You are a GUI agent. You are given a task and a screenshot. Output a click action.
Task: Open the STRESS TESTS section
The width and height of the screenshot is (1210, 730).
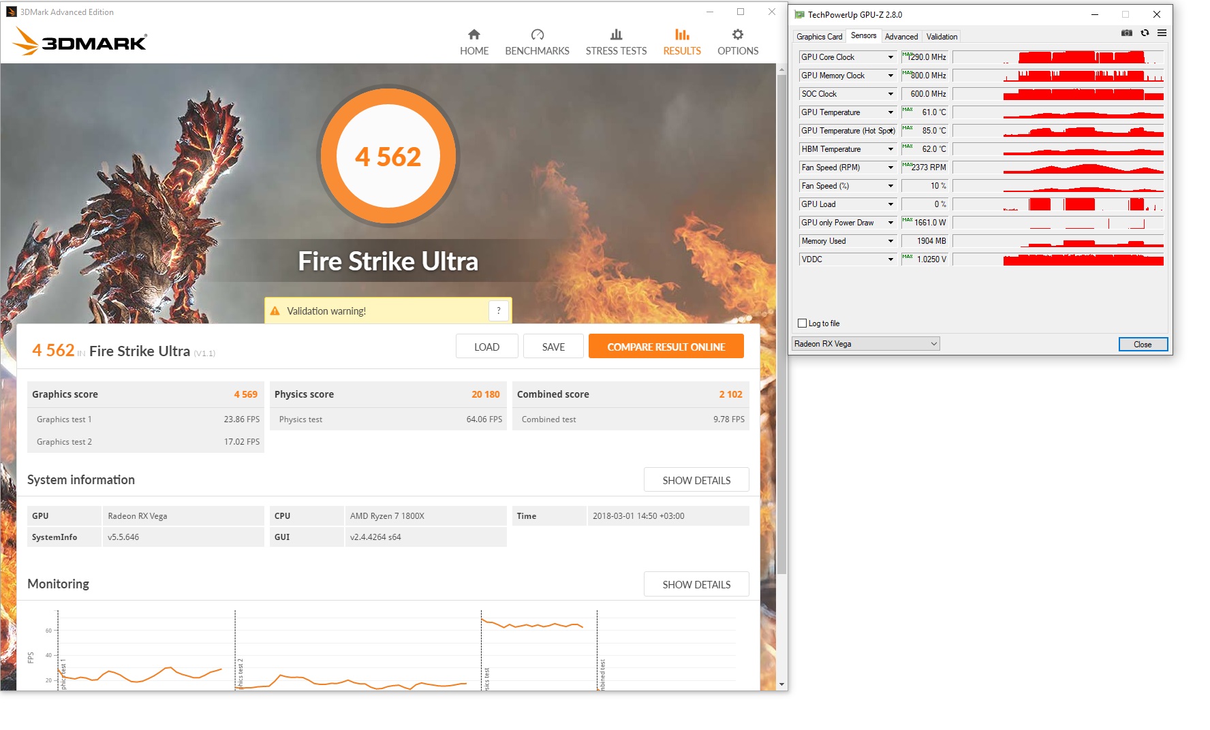[616, 42]
